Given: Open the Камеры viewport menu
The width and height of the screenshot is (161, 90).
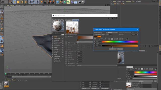Looking at the screenshot, I should [12, 5].
